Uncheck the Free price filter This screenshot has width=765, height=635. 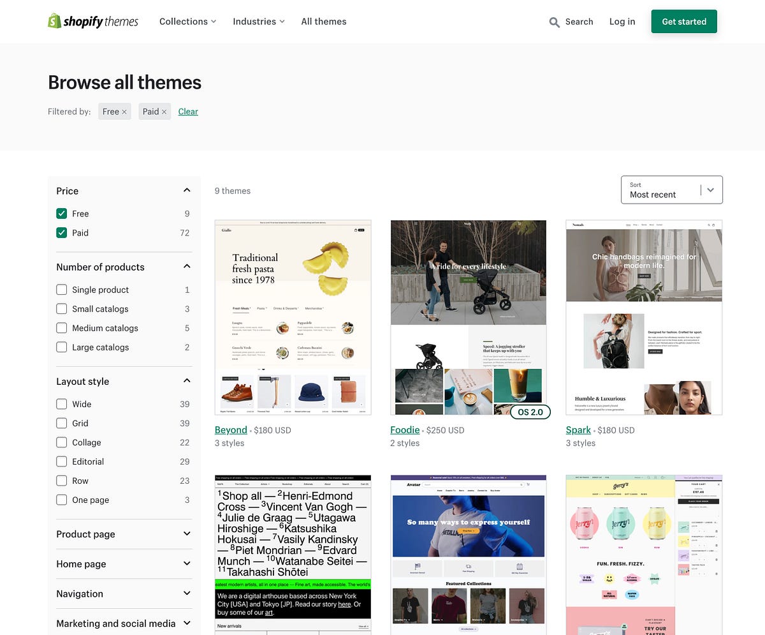[61, 213]
